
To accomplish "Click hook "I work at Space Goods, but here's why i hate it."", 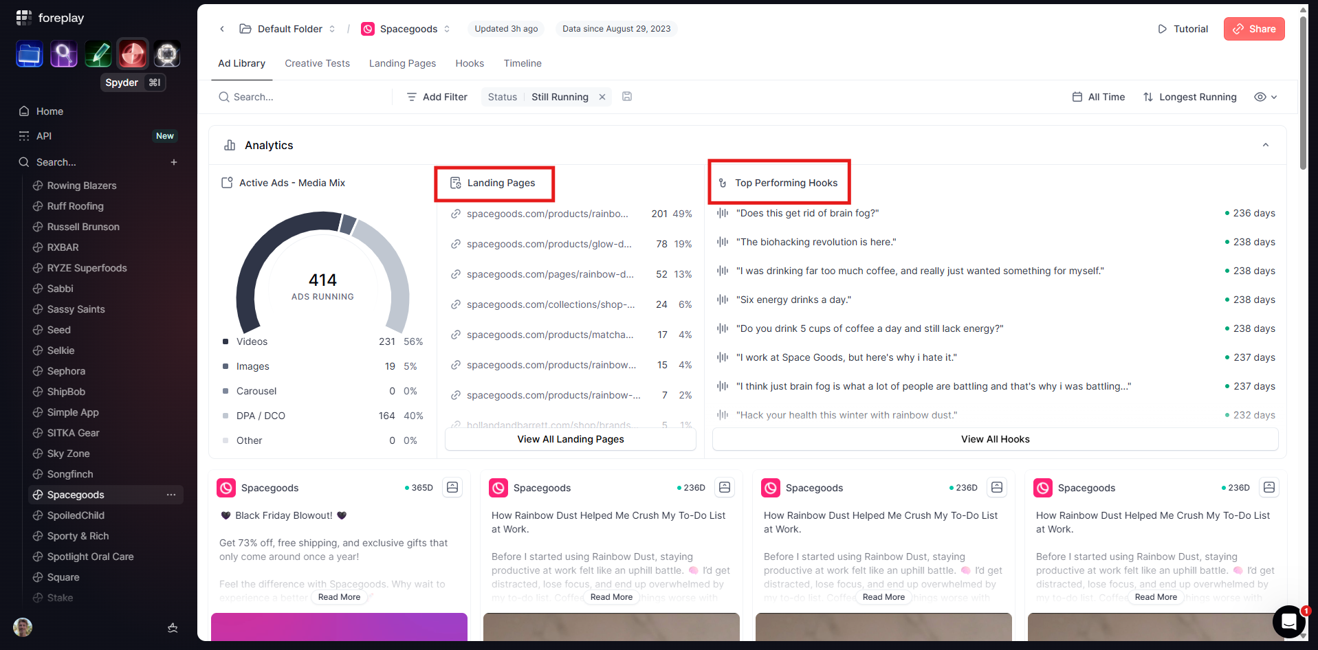I will point(846,357).
